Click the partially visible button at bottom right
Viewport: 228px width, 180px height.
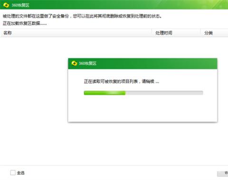tap(223, 173)
